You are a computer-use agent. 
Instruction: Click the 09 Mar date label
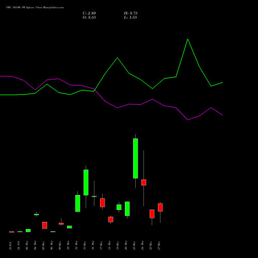(x=60, y=246)
